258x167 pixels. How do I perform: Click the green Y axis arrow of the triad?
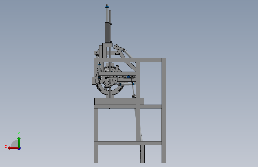tap(19, 142)
